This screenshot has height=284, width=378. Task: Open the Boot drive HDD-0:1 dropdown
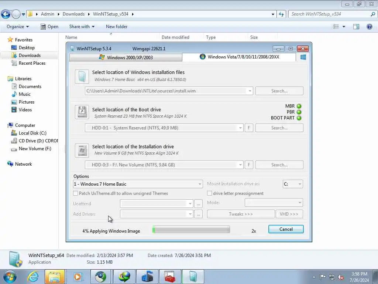[240, 128]
